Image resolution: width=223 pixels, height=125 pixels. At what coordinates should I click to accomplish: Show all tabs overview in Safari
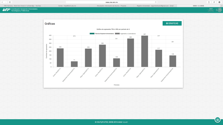tap(214, 2)
